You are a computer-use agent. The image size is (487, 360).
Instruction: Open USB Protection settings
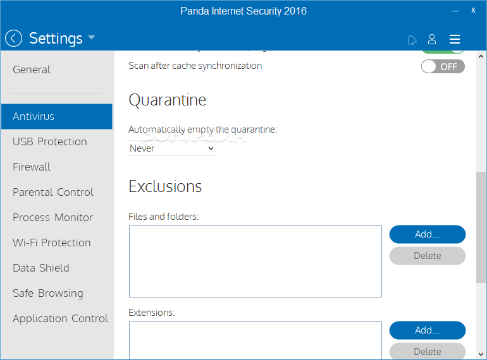click(50, 141)
